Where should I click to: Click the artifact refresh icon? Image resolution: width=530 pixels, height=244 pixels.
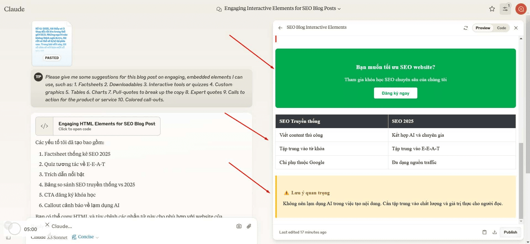tap(465, 28)
